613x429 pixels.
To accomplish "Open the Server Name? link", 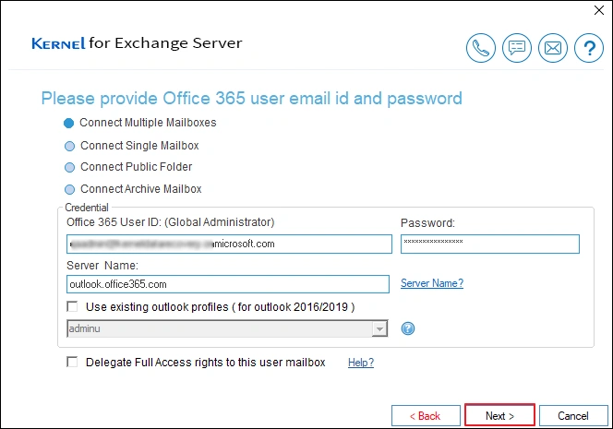I will [432, 283].
